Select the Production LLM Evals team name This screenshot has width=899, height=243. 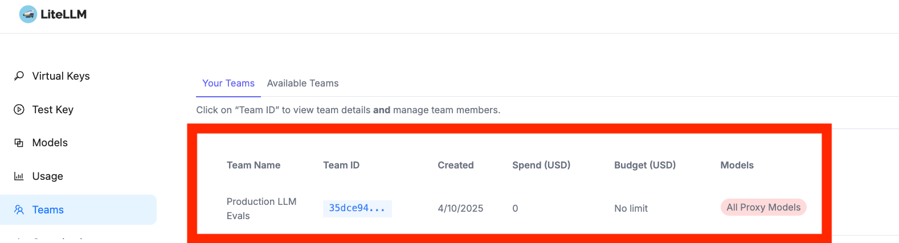coord(261,208)
